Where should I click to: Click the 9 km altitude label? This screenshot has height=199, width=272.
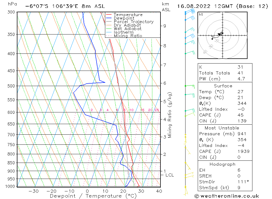pyautogui.click(x=165, y=26)
